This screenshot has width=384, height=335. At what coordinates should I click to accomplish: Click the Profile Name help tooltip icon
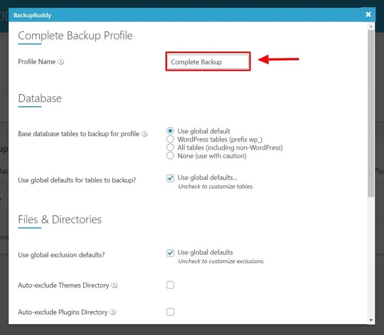coord(61,61)
